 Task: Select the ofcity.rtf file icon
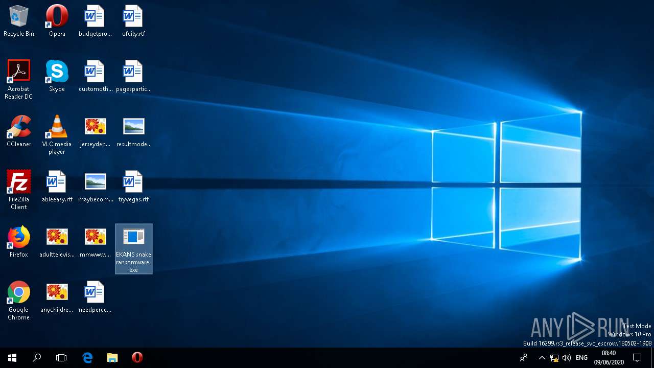point(133,21)
